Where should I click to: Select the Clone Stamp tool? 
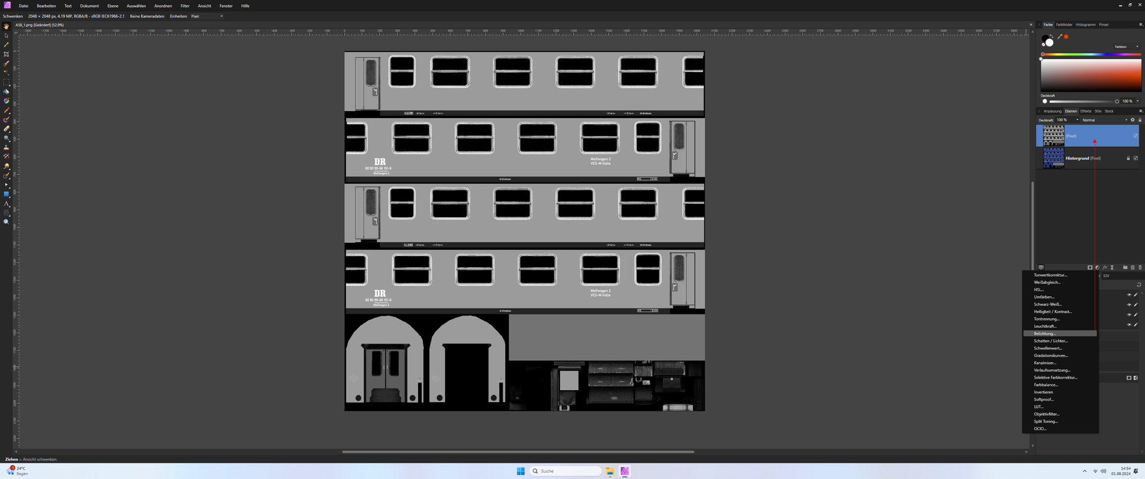point(7,147)
